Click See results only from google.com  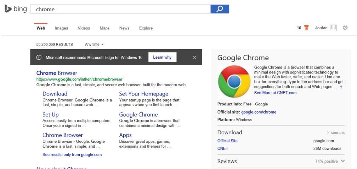[x=72, y=155]
